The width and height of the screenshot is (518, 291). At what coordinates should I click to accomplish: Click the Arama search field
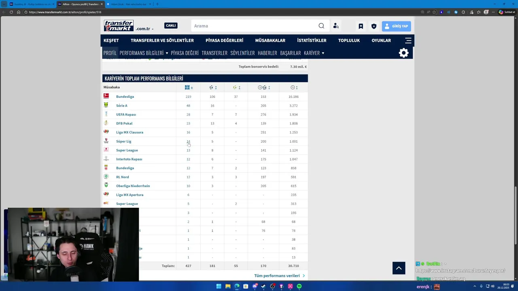(x=254, y=26)
